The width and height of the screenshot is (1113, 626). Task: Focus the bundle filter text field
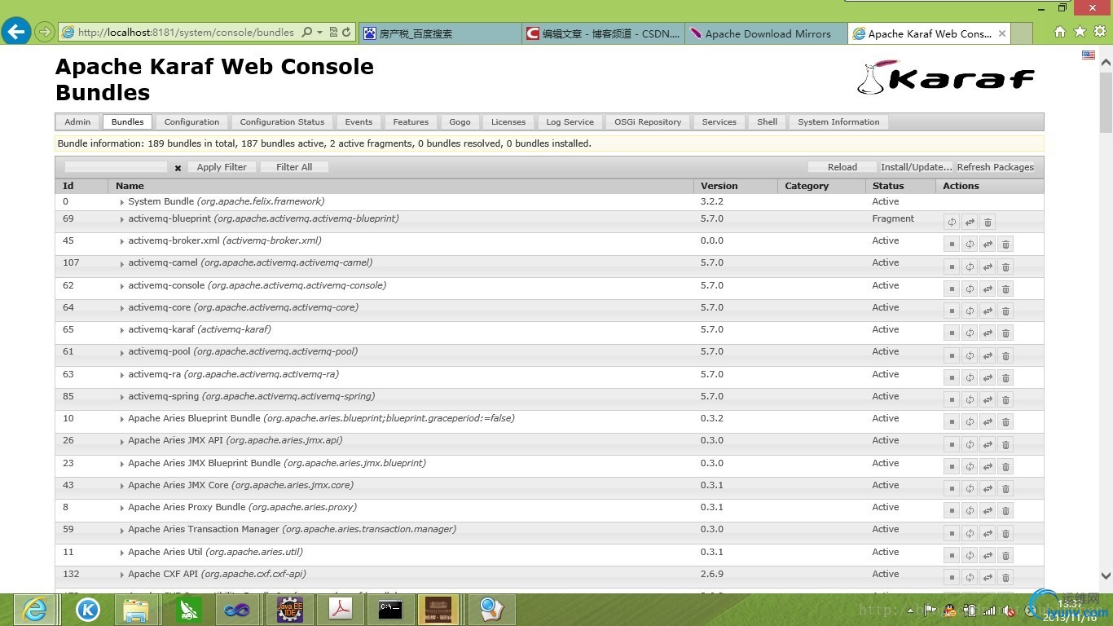pos(116,167)
